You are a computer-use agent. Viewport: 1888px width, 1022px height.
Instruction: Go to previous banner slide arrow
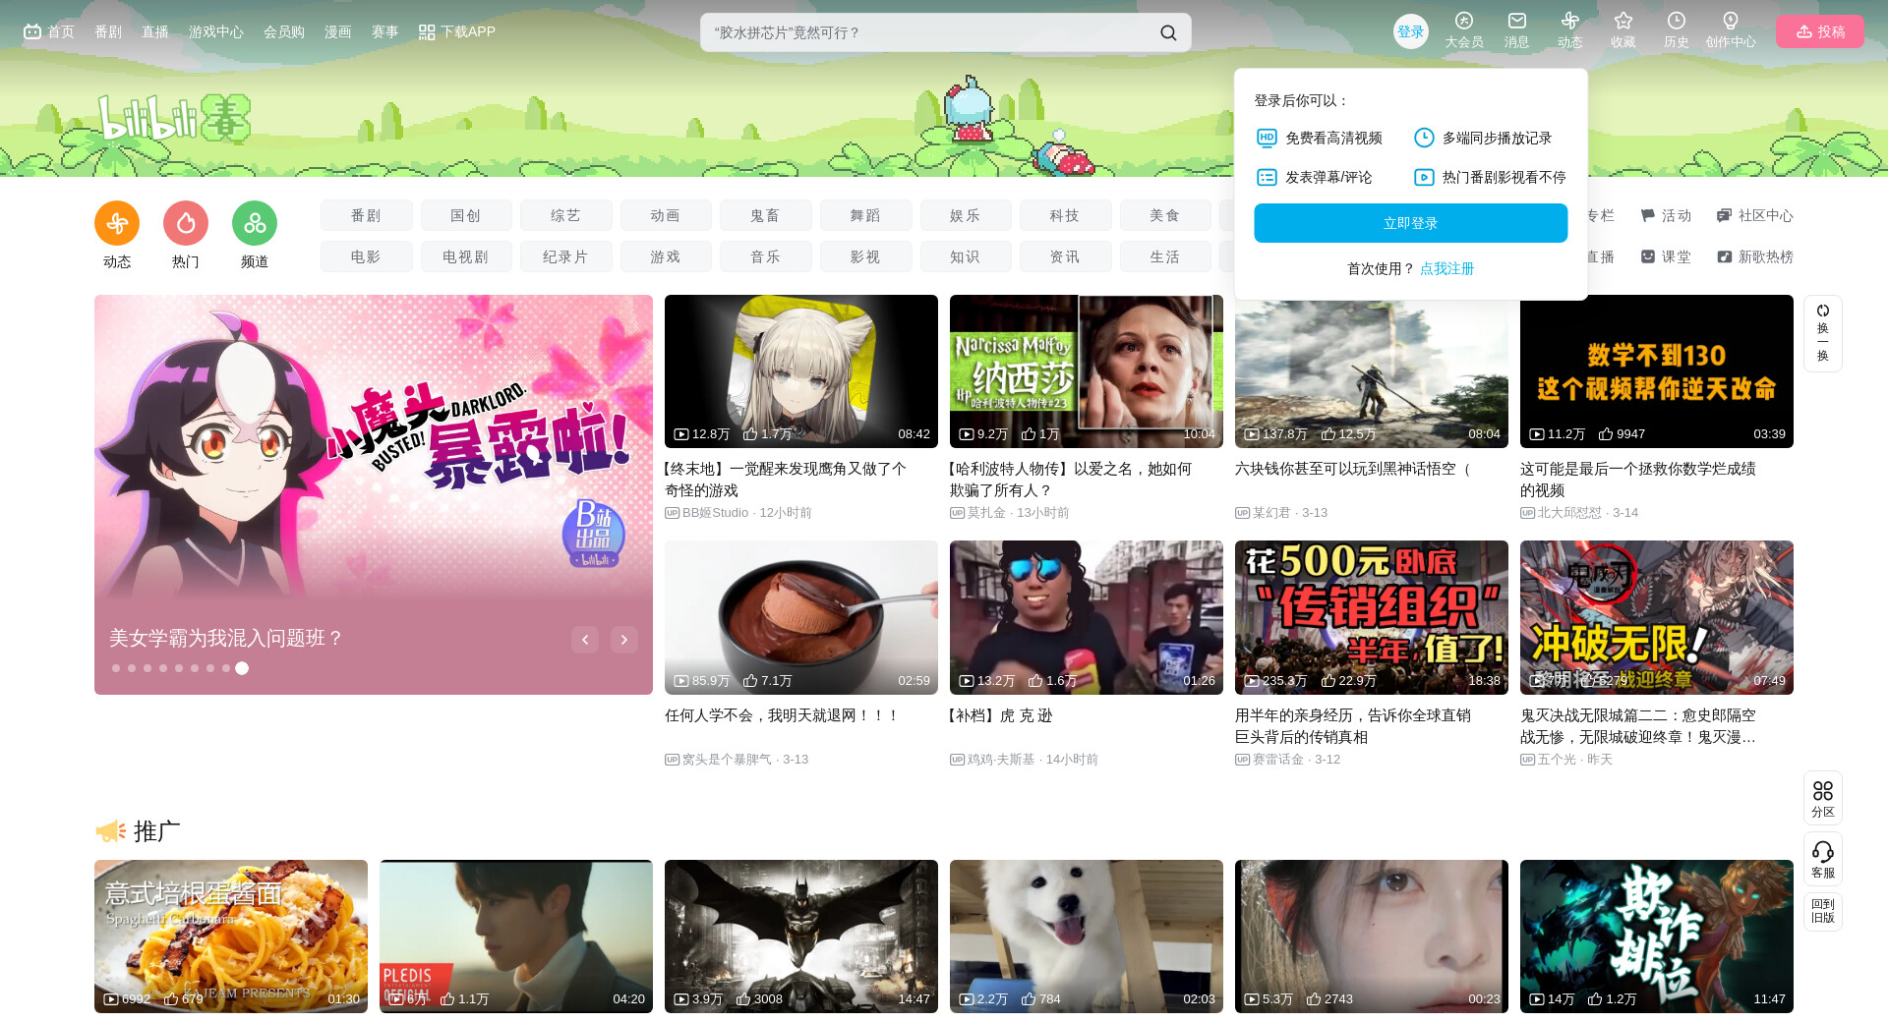tap(585, 640)
